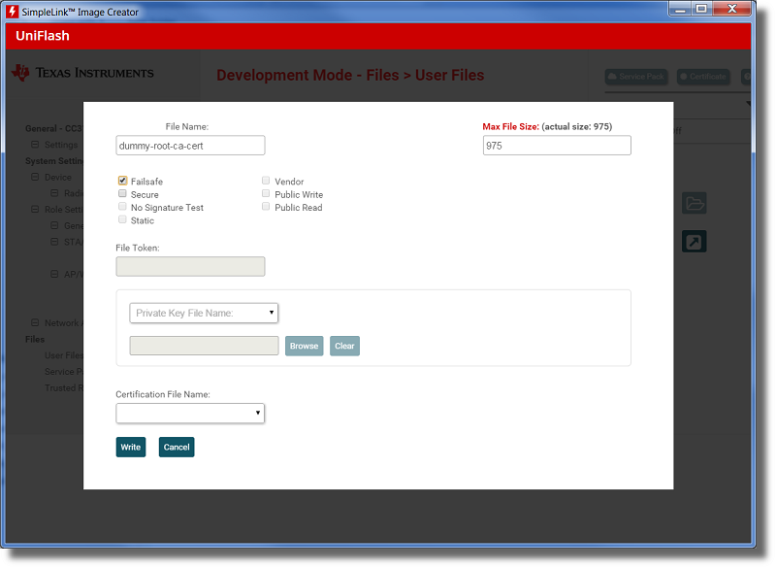776x568 pixels.
Task: Uncheck the Failsafe checkbox
Action: click(123, 182)
